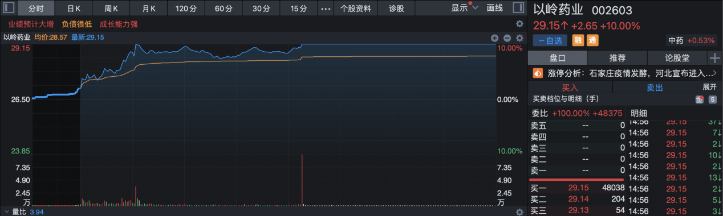Switch to the 周K weekly chart
This screenshot has width=723, height=216.
click(111, 9)
